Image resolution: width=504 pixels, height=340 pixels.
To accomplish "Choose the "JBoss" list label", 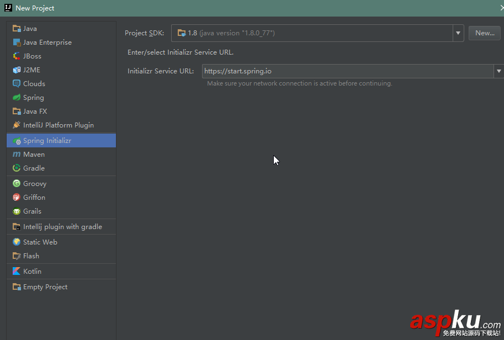I will (x=32, y=56).
